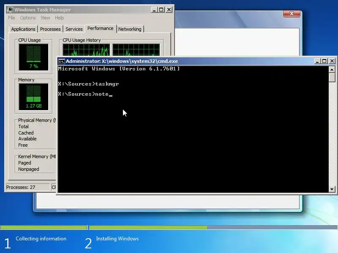The width and height of the screenshot is (338, 253).
Task: Close the Administrator cmd.exe window
Action: point(332,61)
